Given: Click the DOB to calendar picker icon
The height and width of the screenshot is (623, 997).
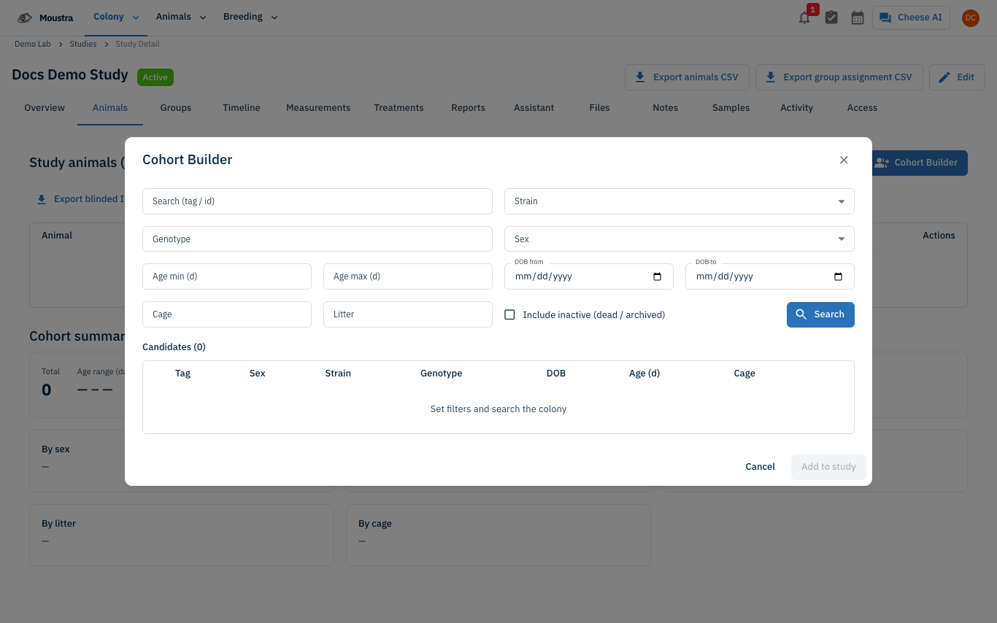Looking at the screenshot, I should click(x=838, y=276).
